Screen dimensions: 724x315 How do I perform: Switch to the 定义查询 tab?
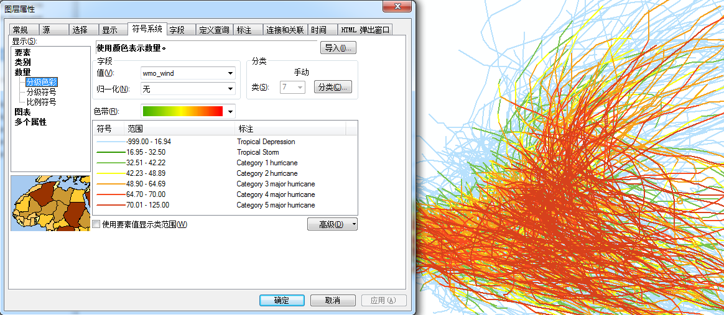[x=214, y=30]
